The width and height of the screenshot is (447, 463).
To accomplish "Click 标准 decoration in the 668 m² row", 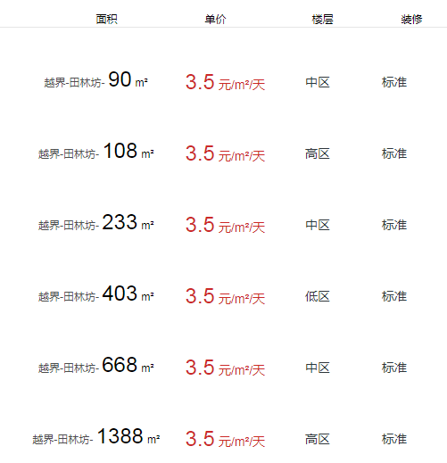I will coord(394,368).
